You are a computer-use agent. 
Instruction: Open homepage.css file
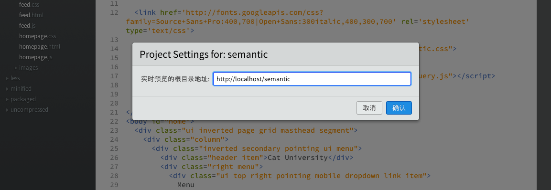pos(38,36)
